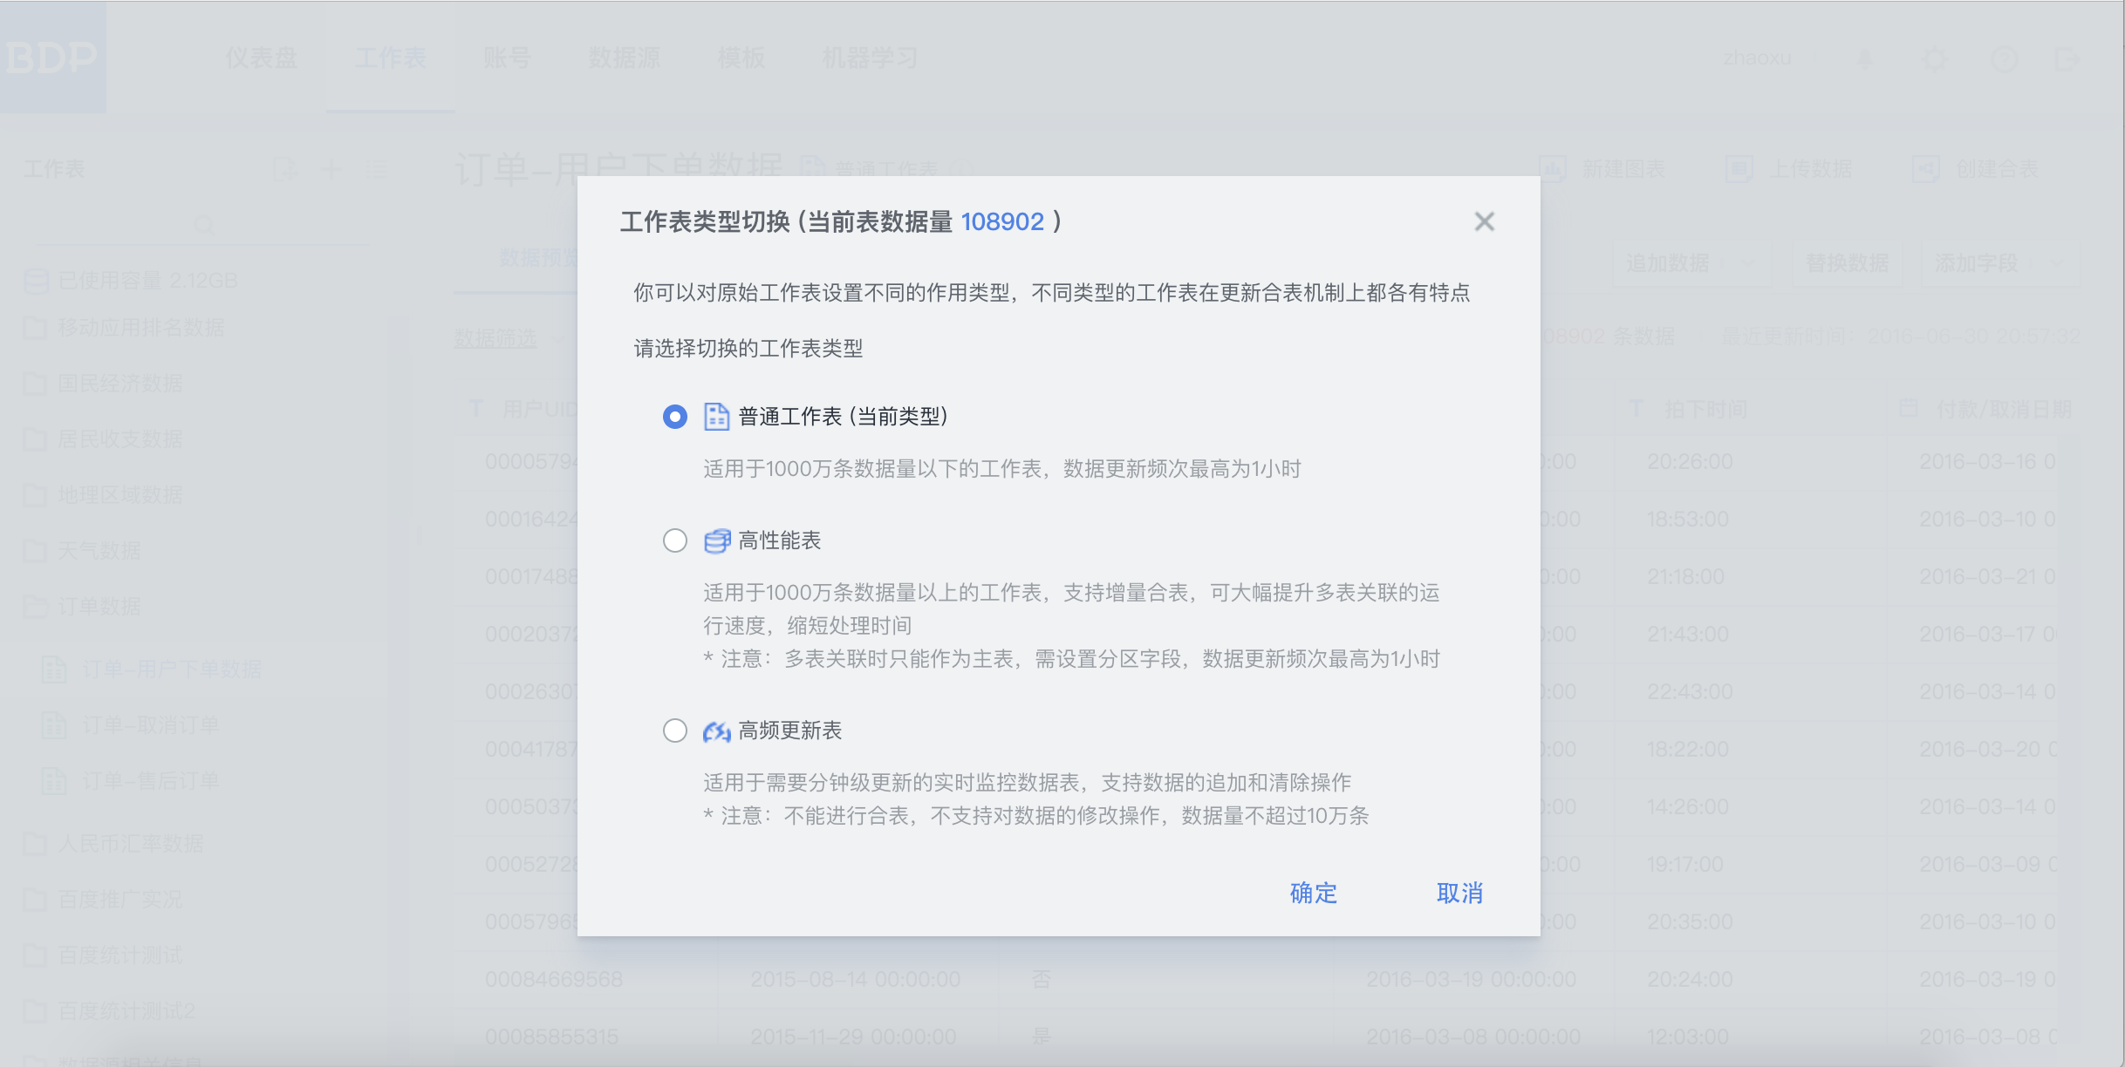The image size is (2125, 1067).
Task: Click cell 00085855315 in the table
Action: click(x=551, y=1036)
